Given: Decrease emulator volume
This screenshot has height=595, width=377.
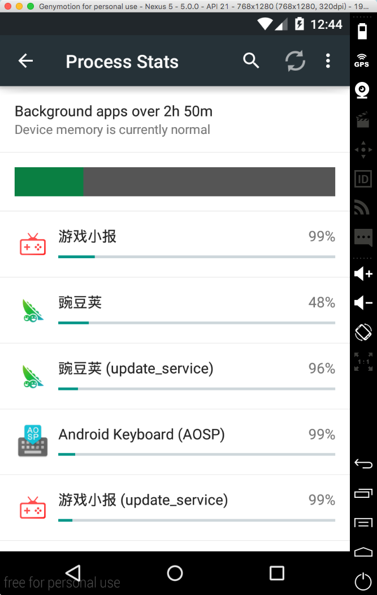Looking at the screenshot, I should coord(363,303).
